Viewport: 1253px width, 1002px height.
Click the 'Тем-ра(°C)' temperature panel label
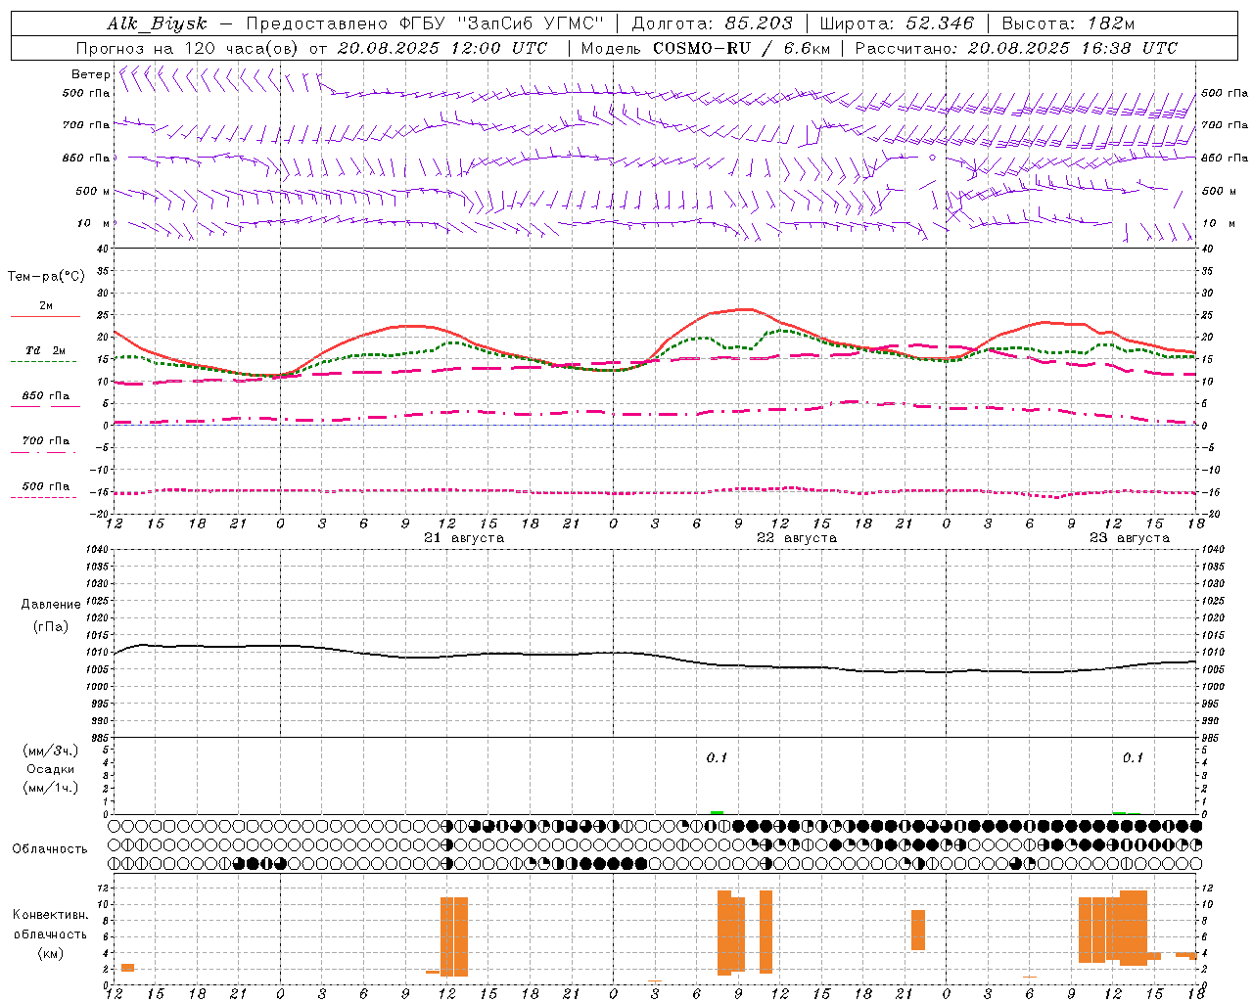coord(46,277)
